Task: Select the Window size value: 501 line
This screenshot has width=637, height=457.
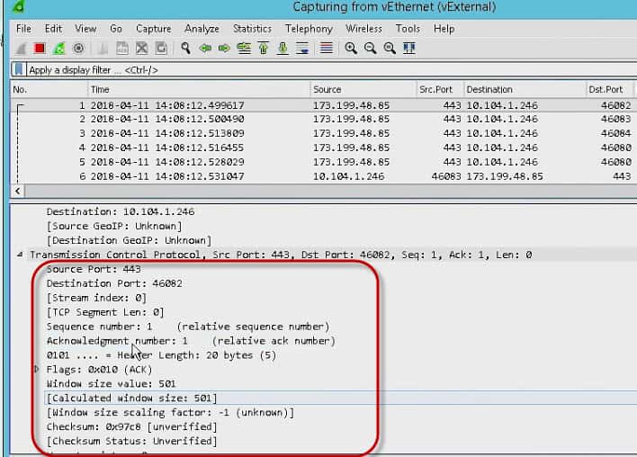Action: [111, 383]
